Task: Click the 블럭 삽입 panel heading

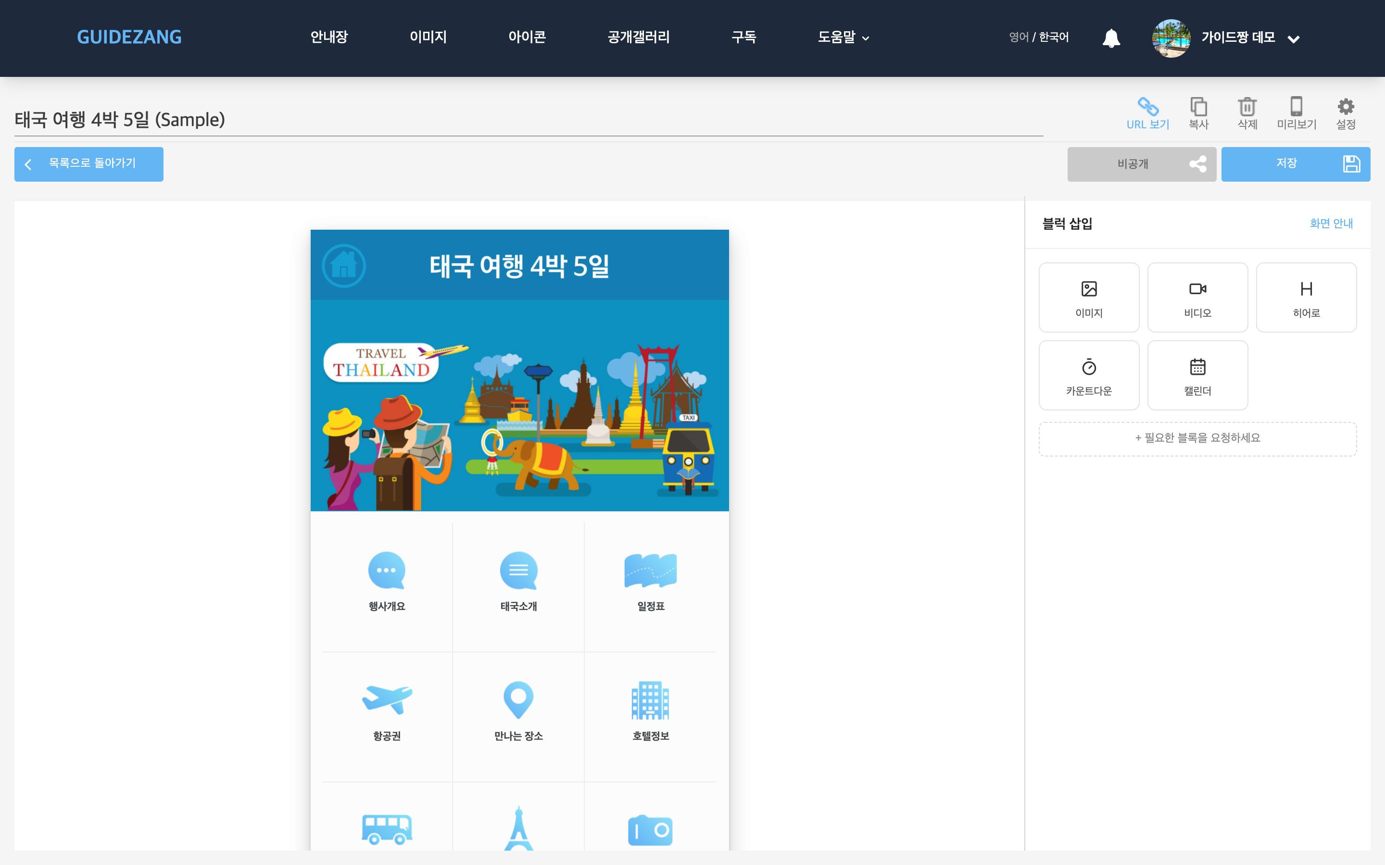Action: [1068, 223]
